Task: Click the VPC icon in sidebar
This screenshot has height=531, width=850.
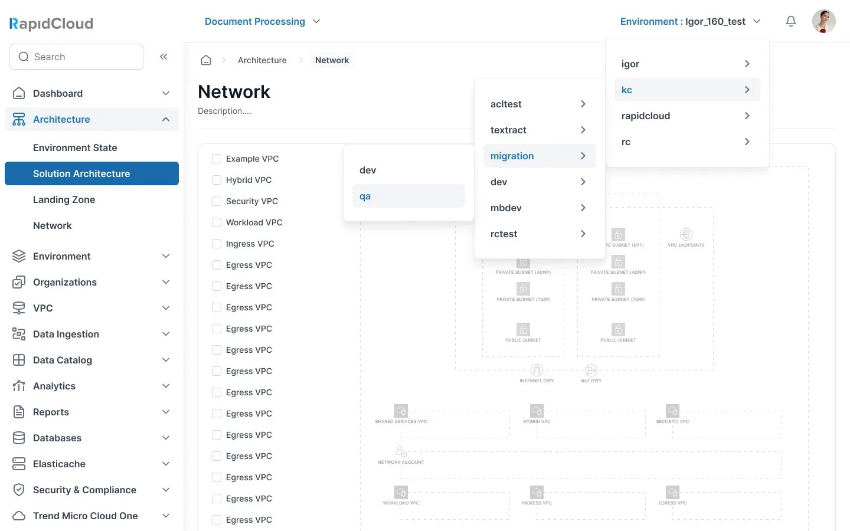Action: 19,308
